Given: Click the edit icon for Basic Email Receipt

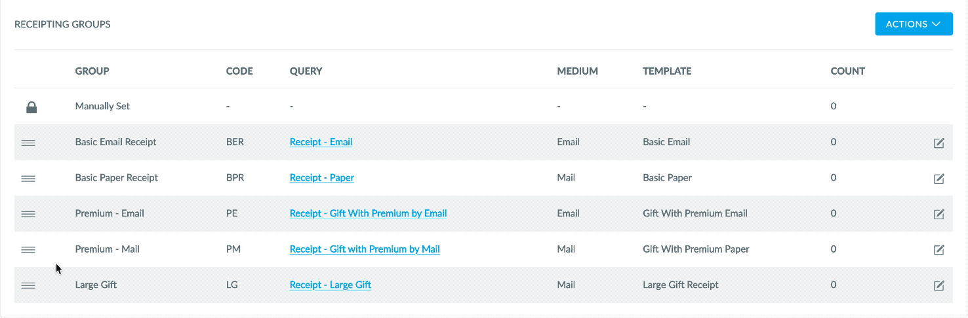Looking at the screenshot, I should (x=938, y=143).
